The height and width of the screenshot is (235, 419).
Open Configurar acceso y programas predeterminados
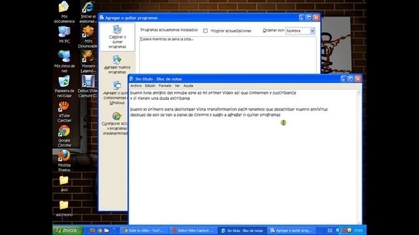point(115,123)
